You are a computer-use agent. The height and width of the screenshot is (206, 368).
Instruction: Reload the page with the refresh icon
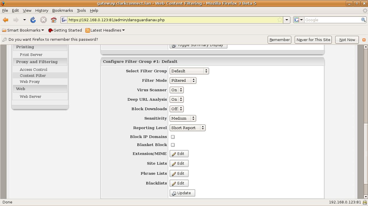[33, 20]
